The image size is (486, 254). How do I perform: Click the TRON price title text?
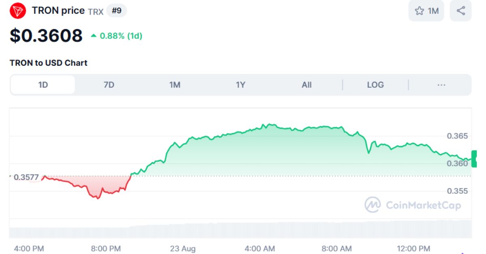click(58, 11)
